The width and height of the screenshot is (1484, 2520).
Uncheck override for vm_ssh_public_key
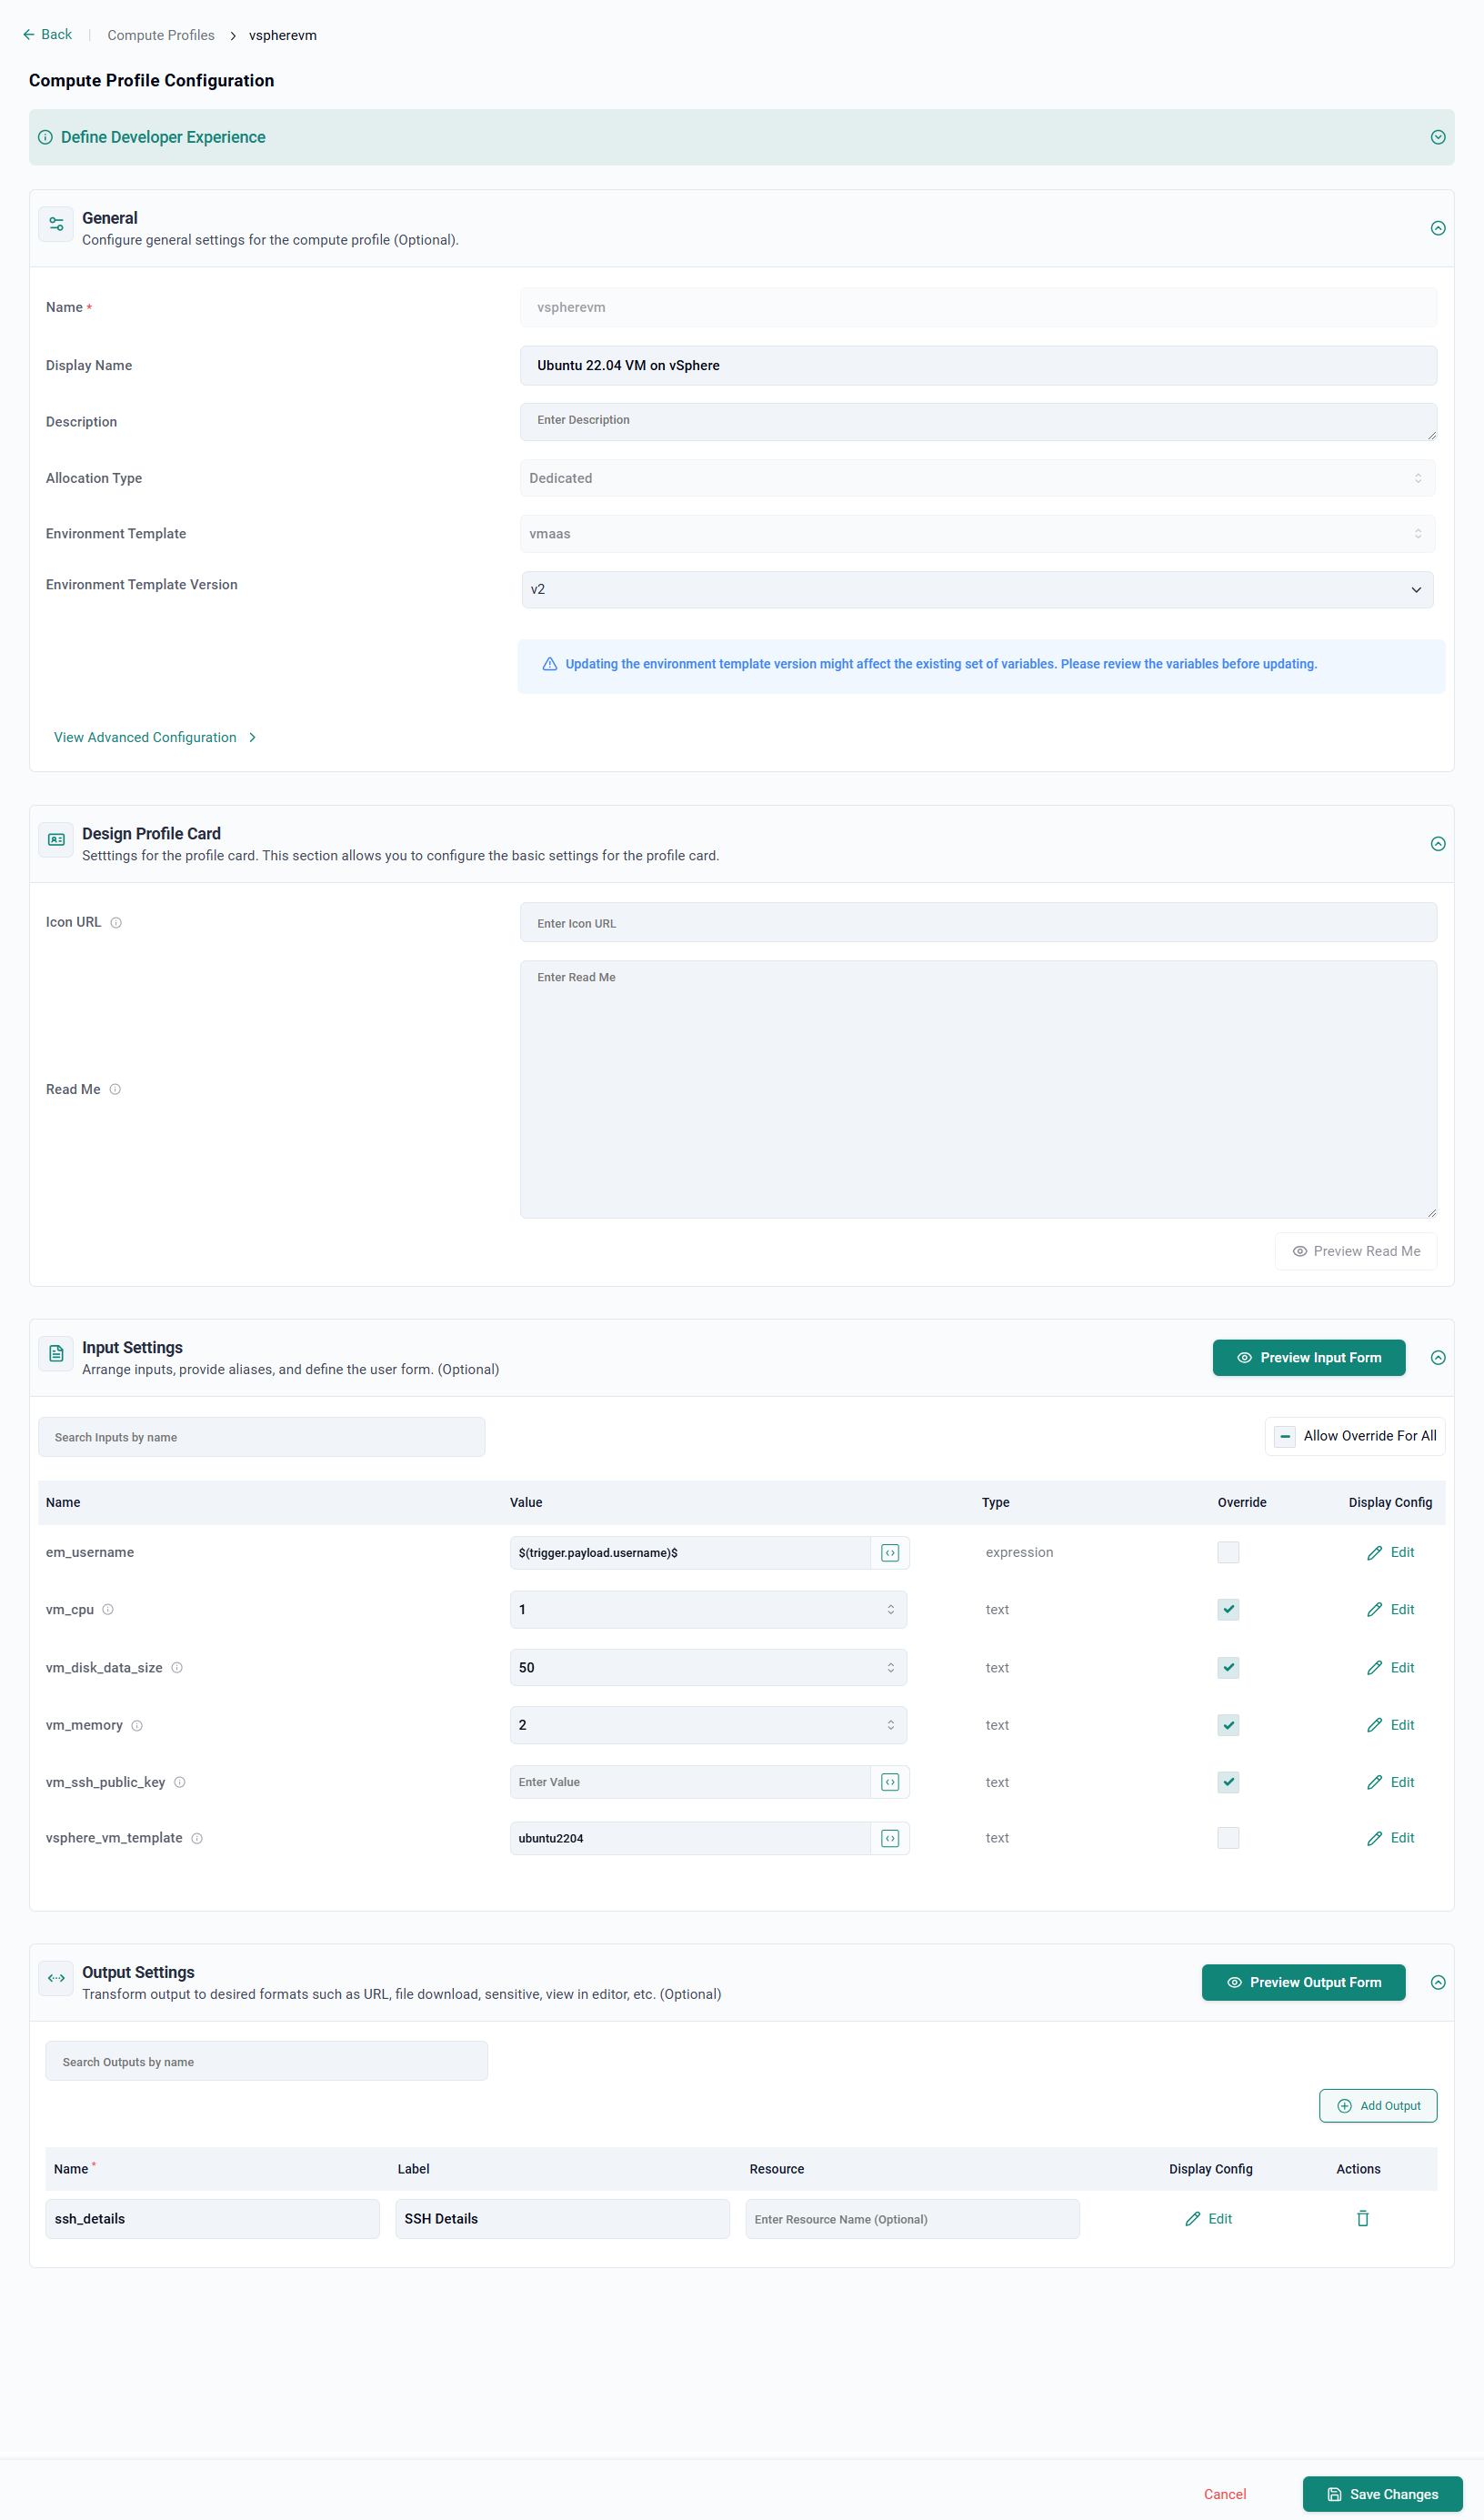pos(1229,1783)
